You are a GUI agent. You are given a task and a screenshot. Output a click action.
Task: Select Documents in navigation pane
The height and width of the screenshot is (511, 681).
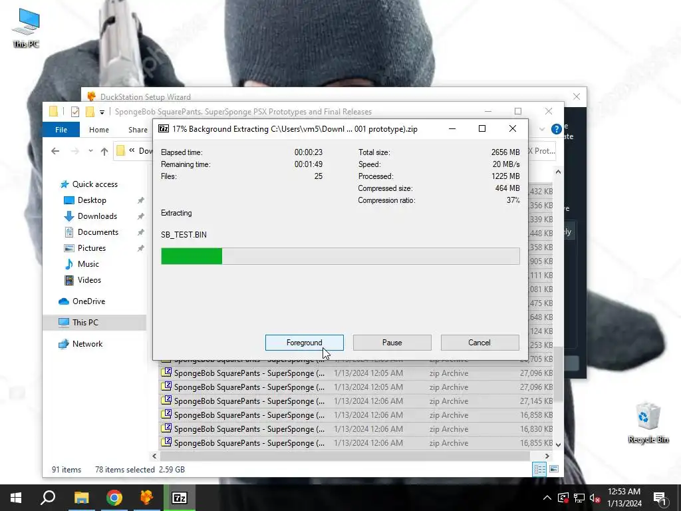pos(98,232)
